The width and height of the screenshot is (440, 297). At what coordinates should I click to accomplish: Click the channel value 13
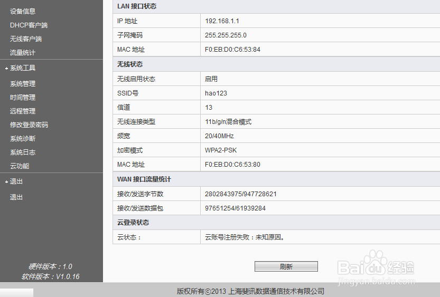[209, 108]
